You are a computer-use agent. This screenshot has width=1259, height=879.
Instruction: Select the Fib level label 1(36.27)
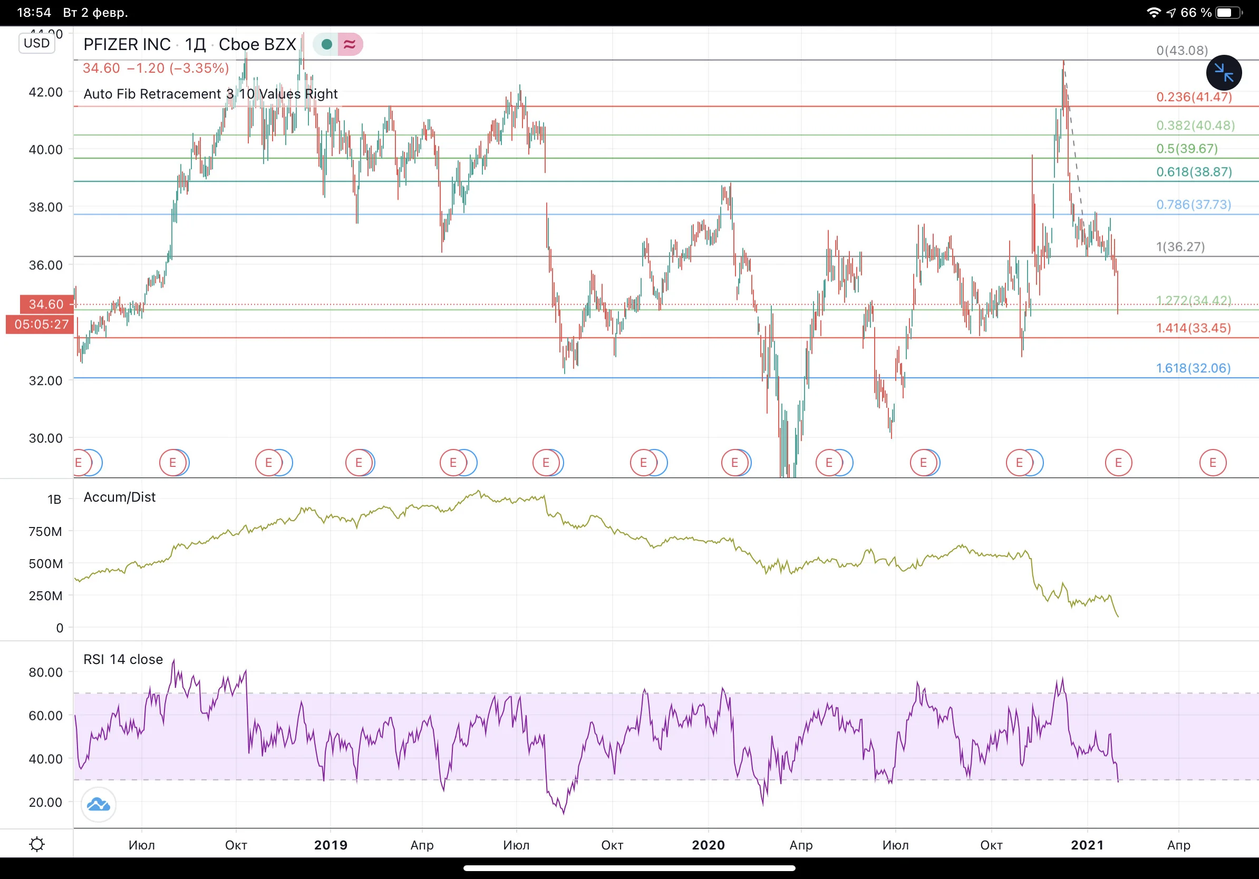1180,247
